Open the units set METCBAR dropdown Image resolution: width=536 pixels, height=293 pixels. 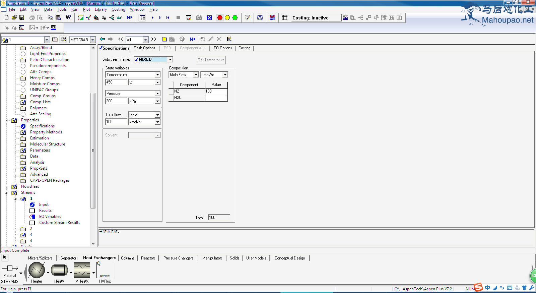click(x=93, y=40)
